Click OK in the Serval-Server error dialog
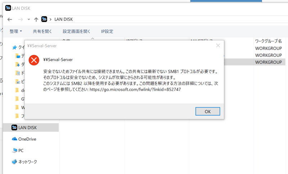 [208, 111]
